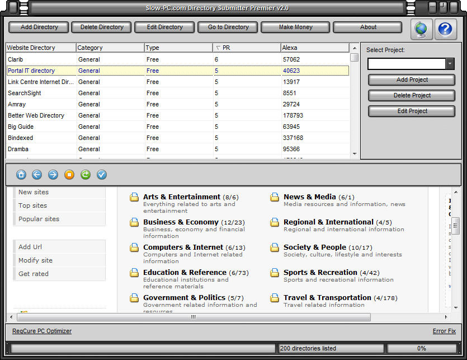Image resolution: width=467 pixels, height=360 pixels.
Task: Open the RegCure PC Optimizer link
Action: [42, 331]
